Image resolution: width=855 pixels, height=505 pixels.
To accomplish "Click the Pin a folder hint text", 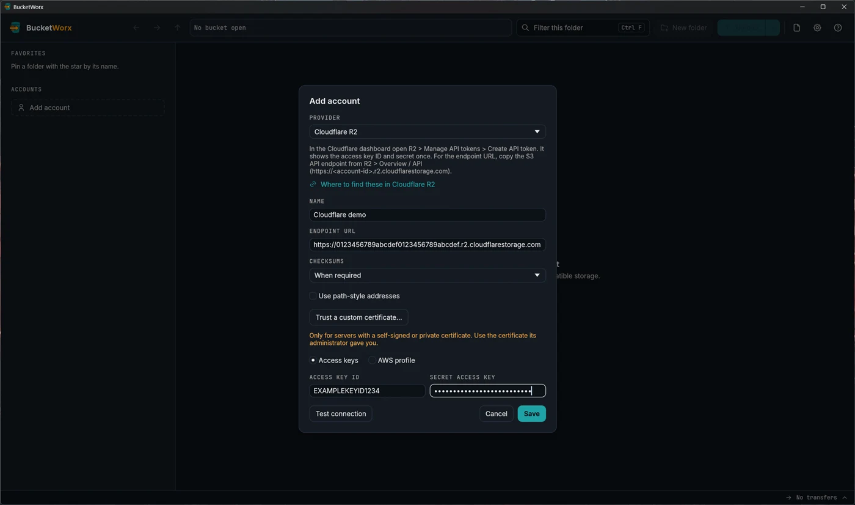I will 65,66.
